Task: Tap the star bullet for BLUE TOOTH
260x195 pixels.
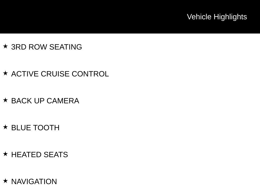Action: 5,127
